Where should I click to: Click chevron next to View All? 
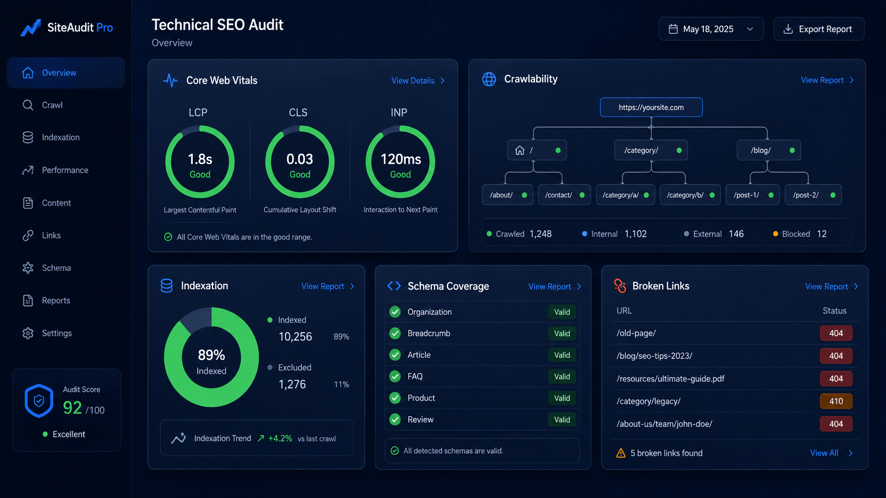click(850, 453)
